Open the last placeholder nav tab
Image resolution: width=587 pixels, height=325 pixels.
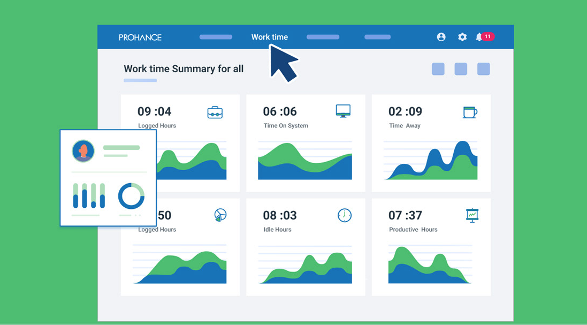(x=377, y=37)
